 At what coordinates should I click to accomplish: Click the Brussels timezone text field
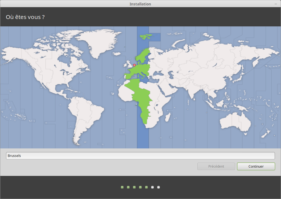coord(140,156)
